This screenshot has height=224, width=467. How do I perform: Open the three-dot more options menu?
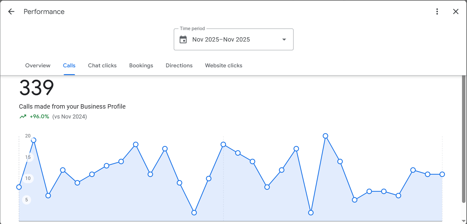(x=437, y=12)
